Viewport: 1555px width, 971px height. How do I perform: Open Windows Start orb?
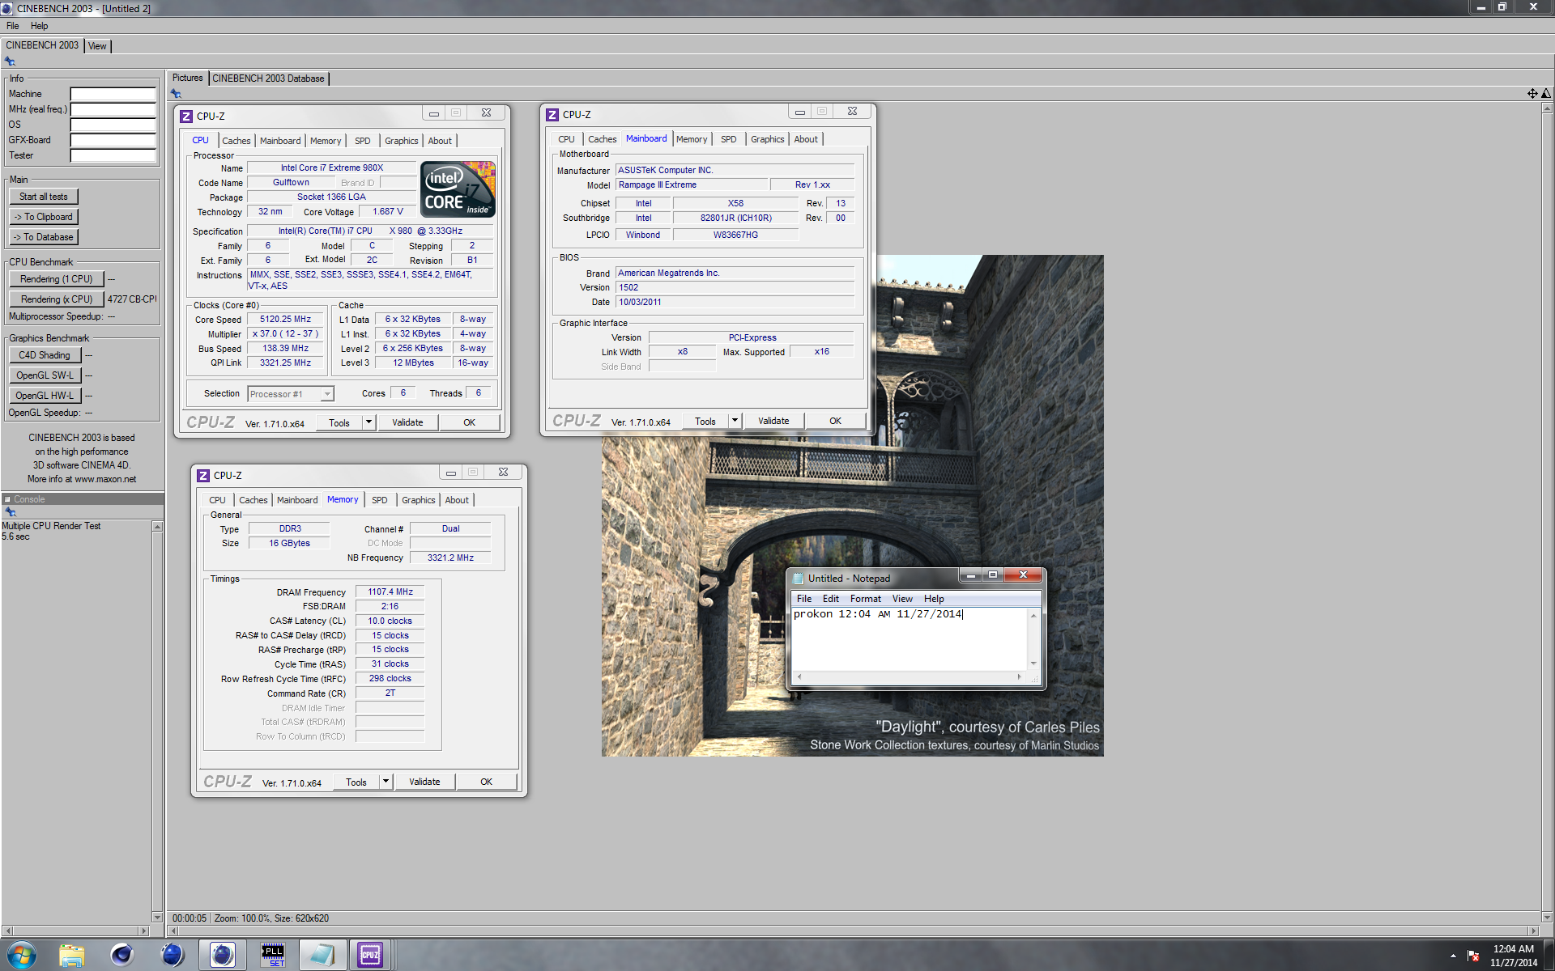point(22,955)
